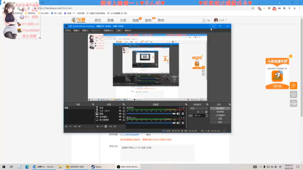Toggle visibility of 文本 (GDI+) source
Screen dimensions: 303x170
tap(120, 111)
